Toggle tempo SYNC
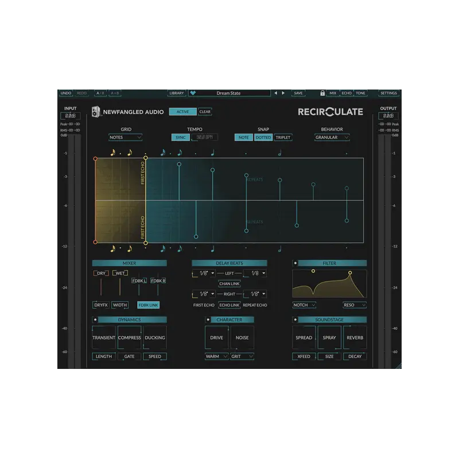 tap(181, 138)
